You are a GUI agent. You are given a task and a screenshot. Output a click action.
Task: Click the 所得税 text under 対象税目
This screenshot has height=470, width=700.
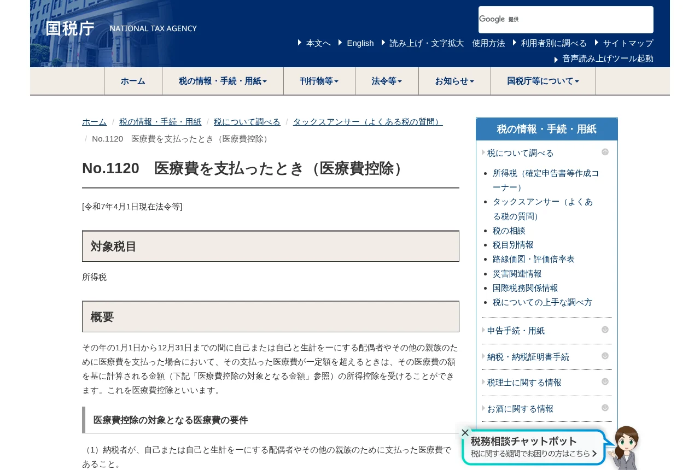tap(95, 277)
